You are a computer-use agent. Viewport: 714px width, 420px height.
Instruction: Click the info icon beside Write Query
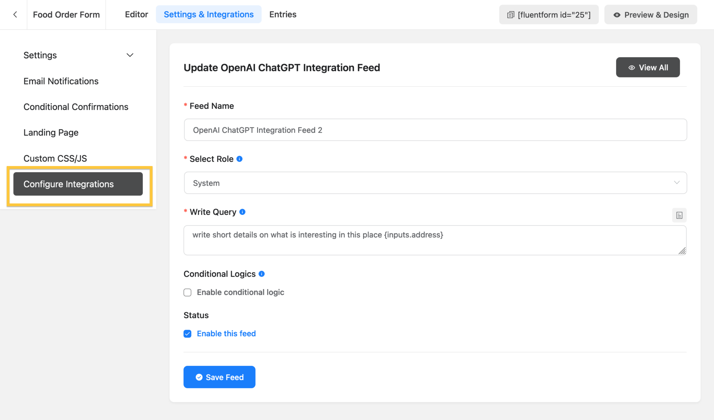[243, 212]
